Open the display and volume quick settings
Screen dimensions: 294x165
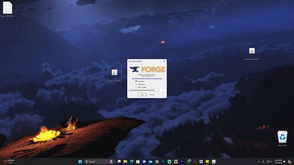coord(269,161)
